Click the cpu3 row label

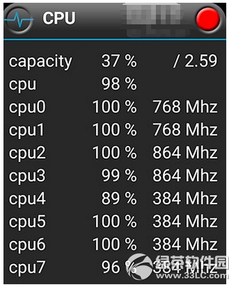tap(27, 176)
